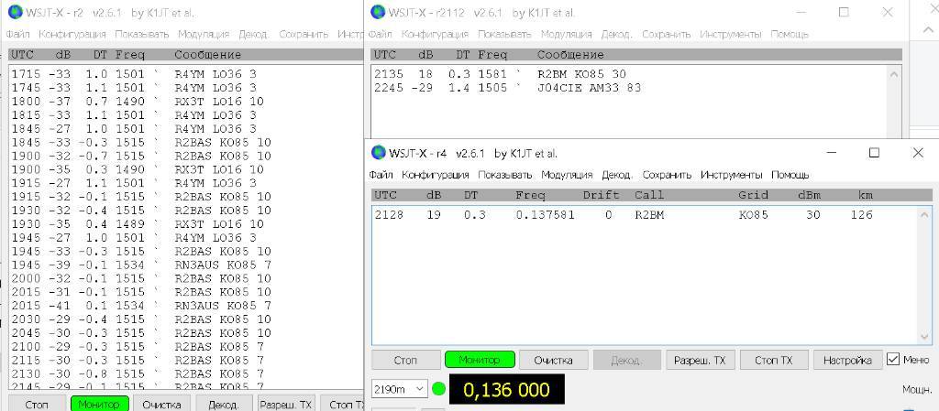Close the WSJT-X r2112 window
939x411 pixels.
pyautogui.click(x=887, y=12)
